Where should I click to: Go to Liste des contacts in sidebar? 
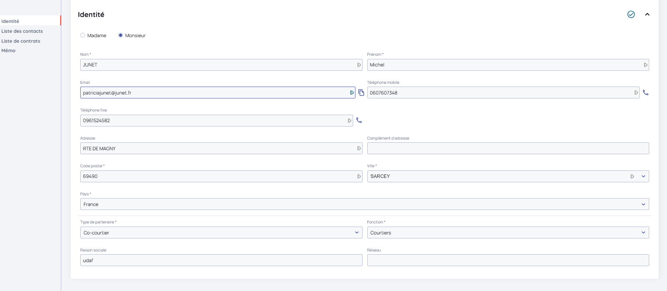tap(22, 31)
